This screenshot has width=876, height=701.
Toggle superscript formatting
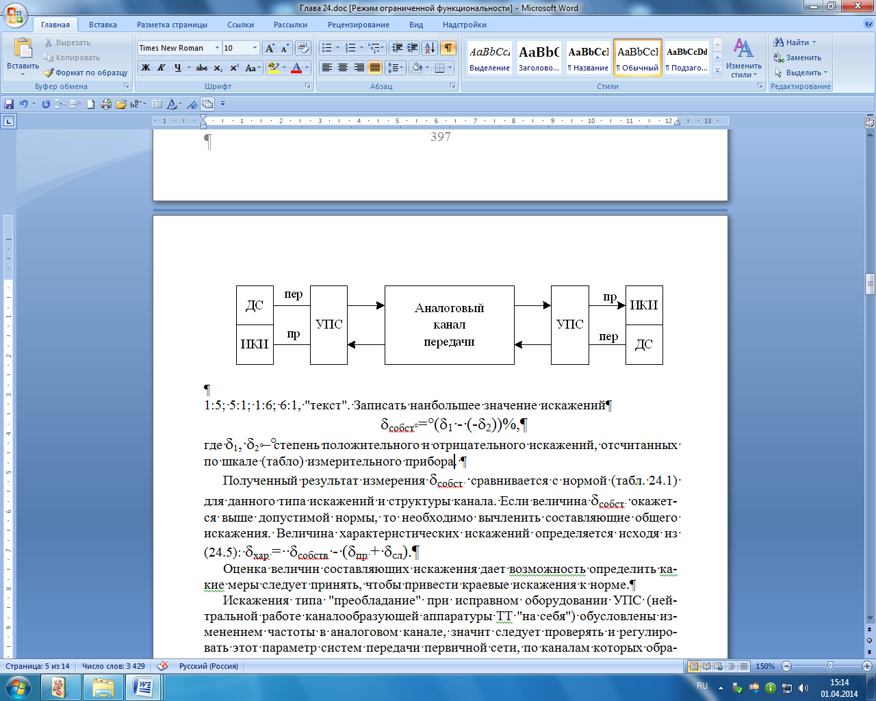point(234,68)
